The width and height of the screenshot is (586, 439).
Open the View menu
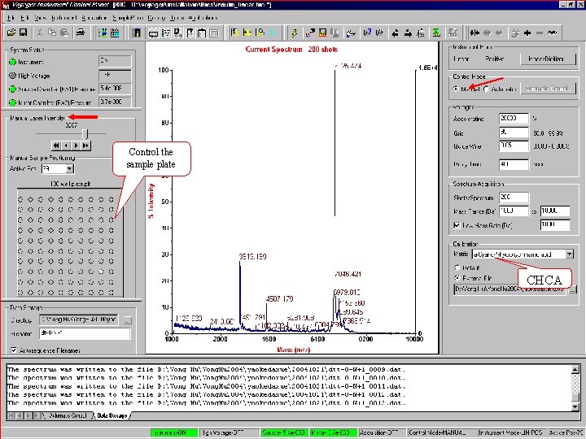tap(41, 18)
